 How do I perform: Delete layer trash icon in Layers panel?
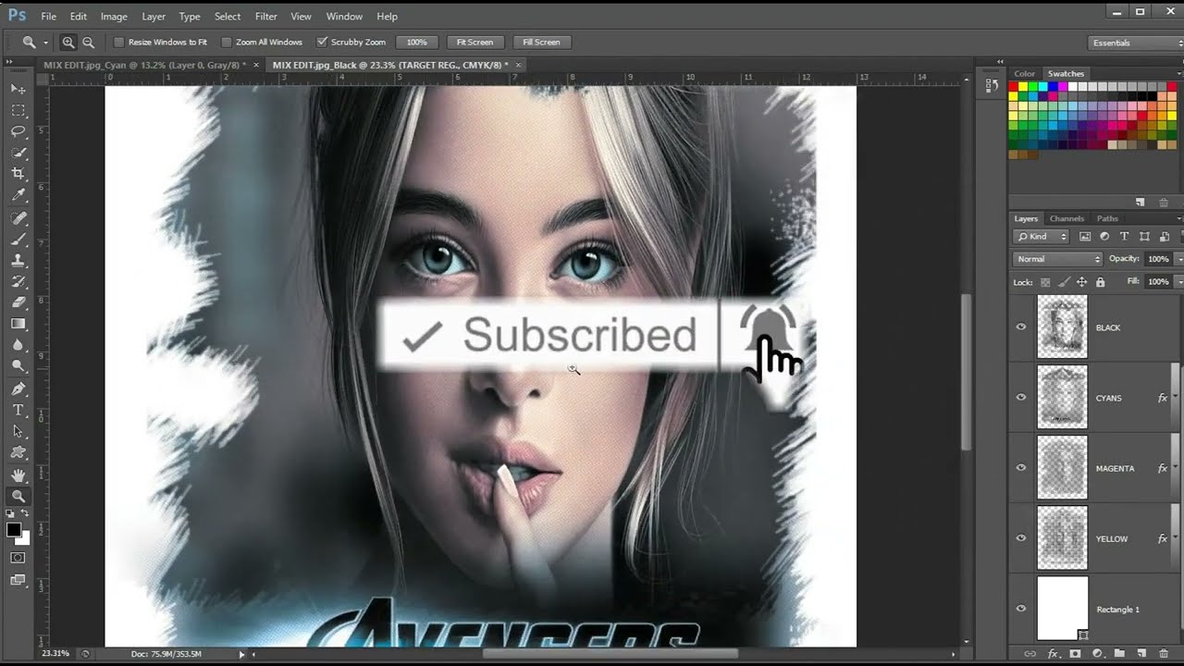(1163, 654)
